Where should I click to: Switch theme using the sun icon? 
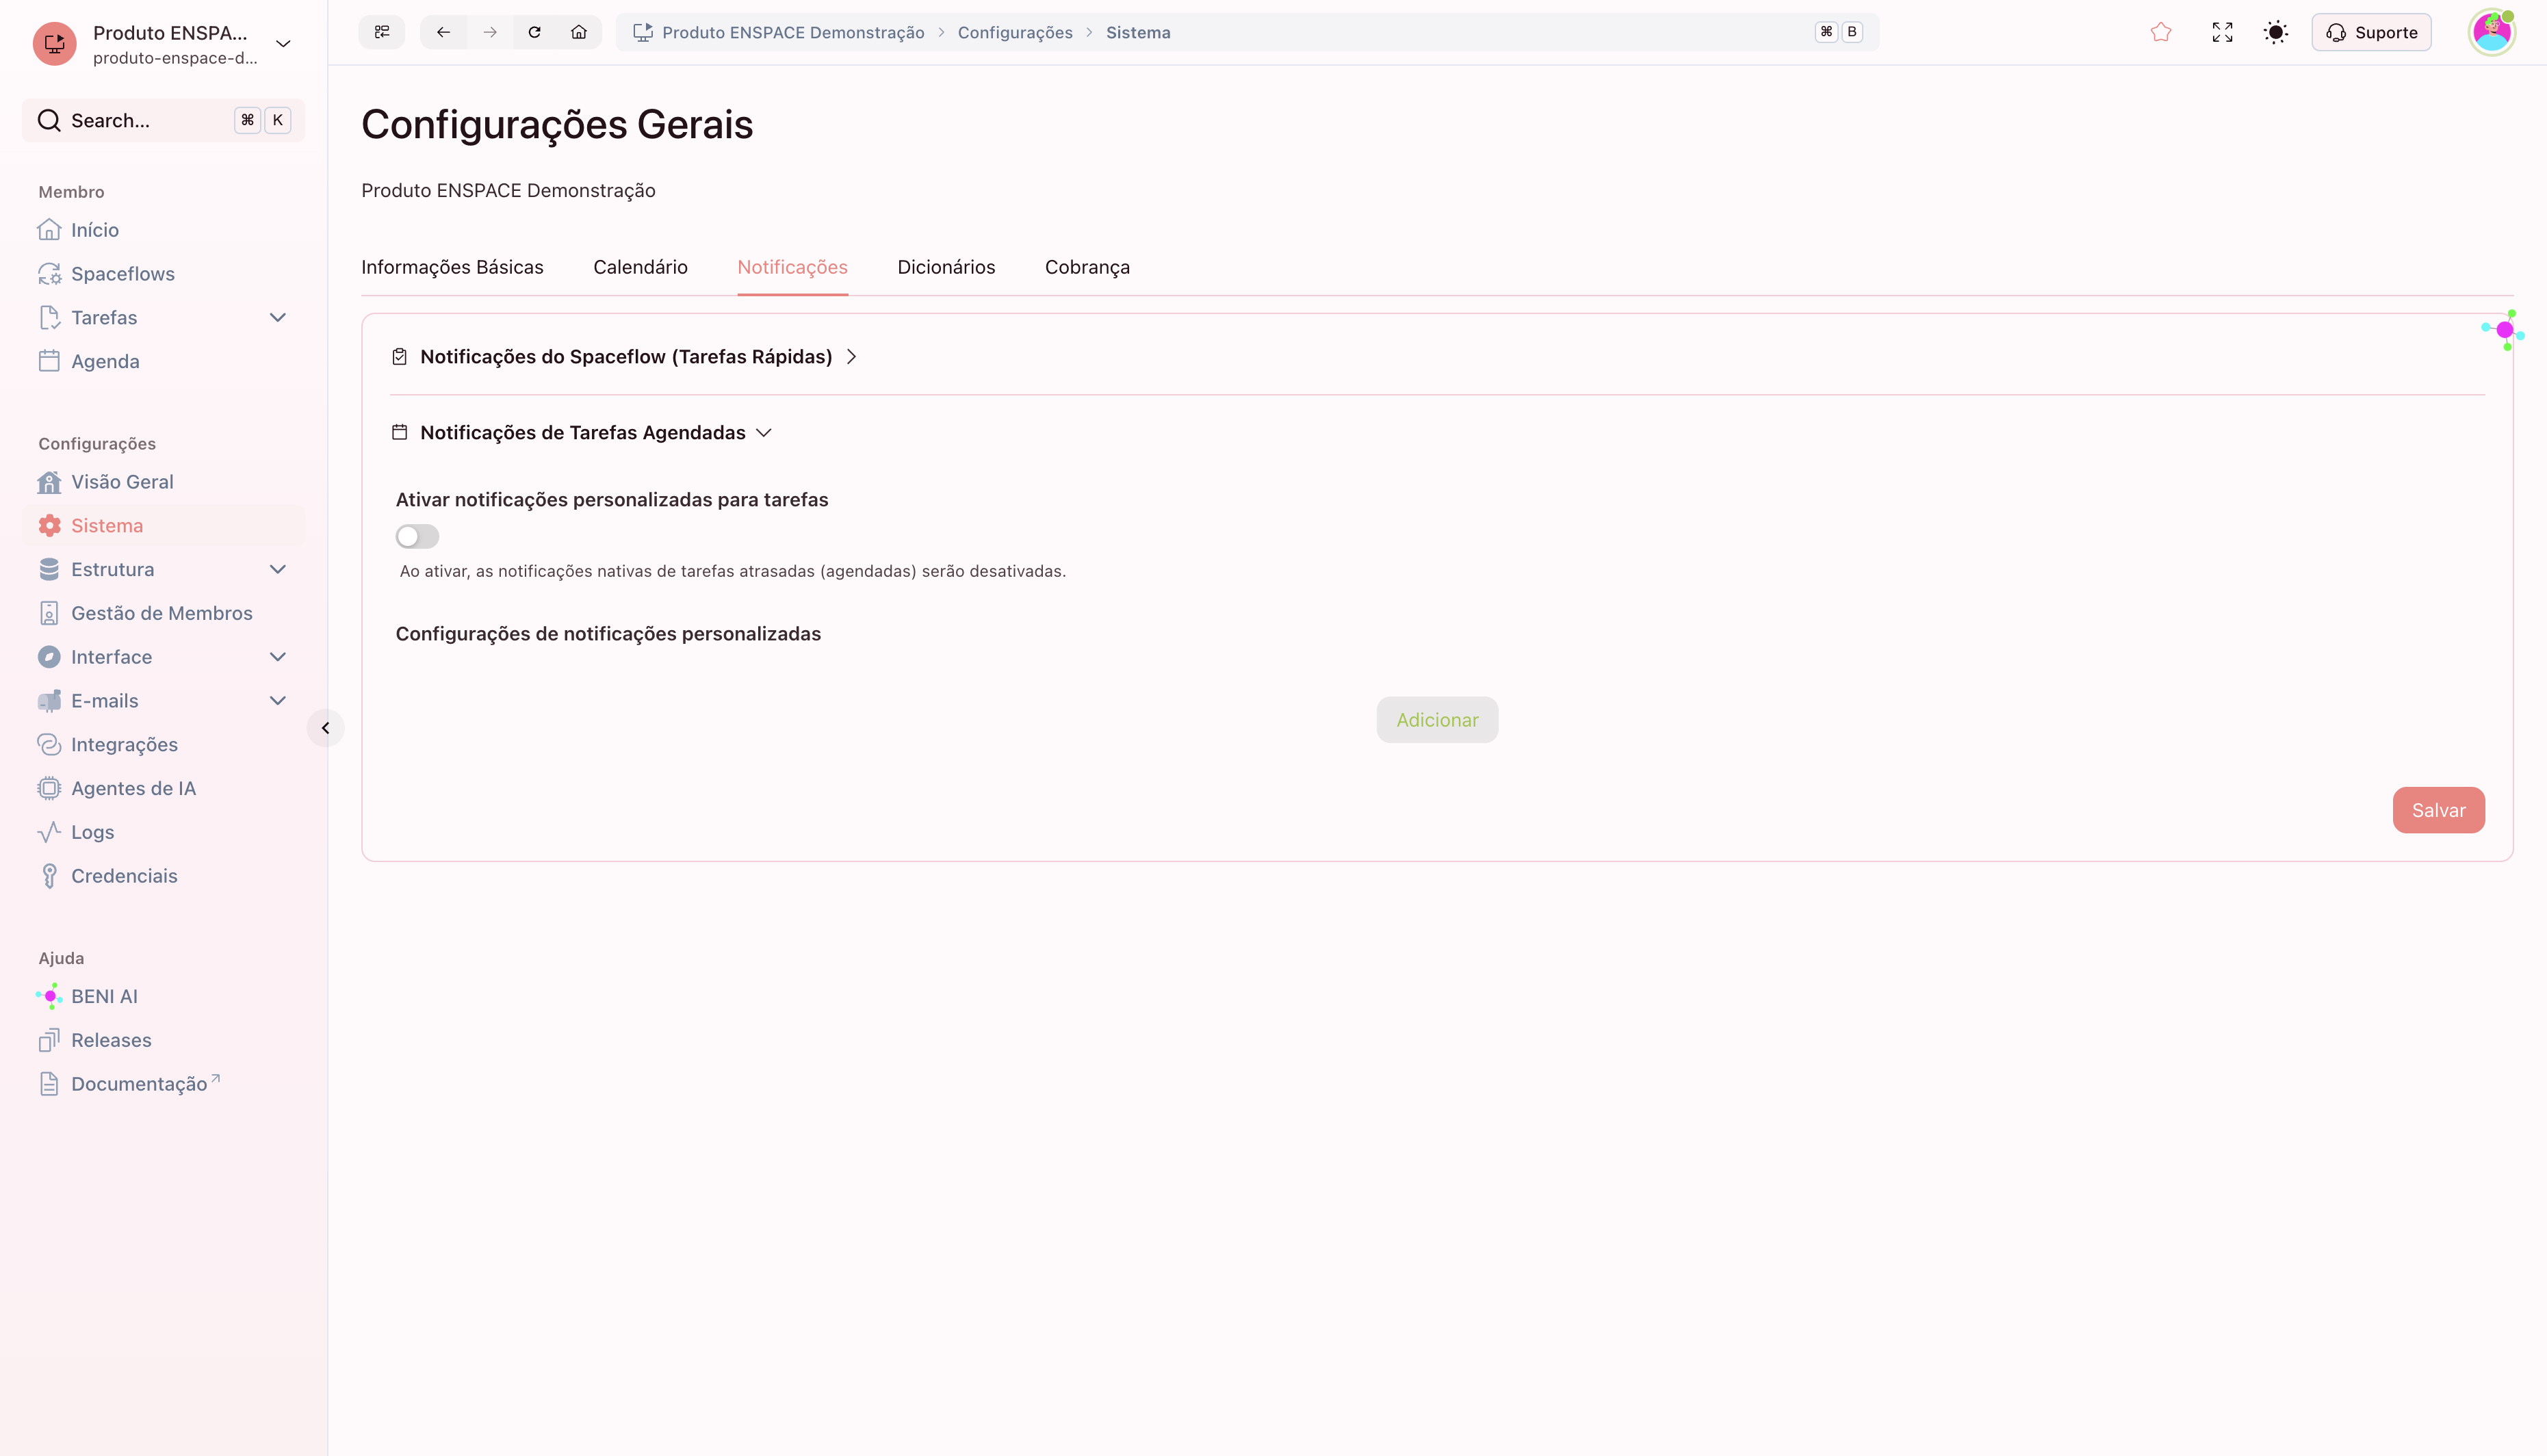(x=2276, y=32)
